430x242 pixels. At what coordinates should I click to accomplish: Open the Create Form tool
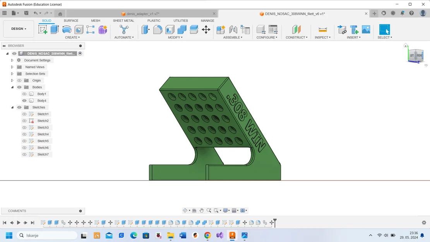(x=103, y=30)
